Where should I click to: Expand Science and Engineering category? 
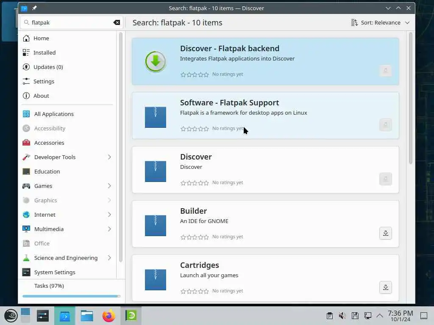coord(109,258)
